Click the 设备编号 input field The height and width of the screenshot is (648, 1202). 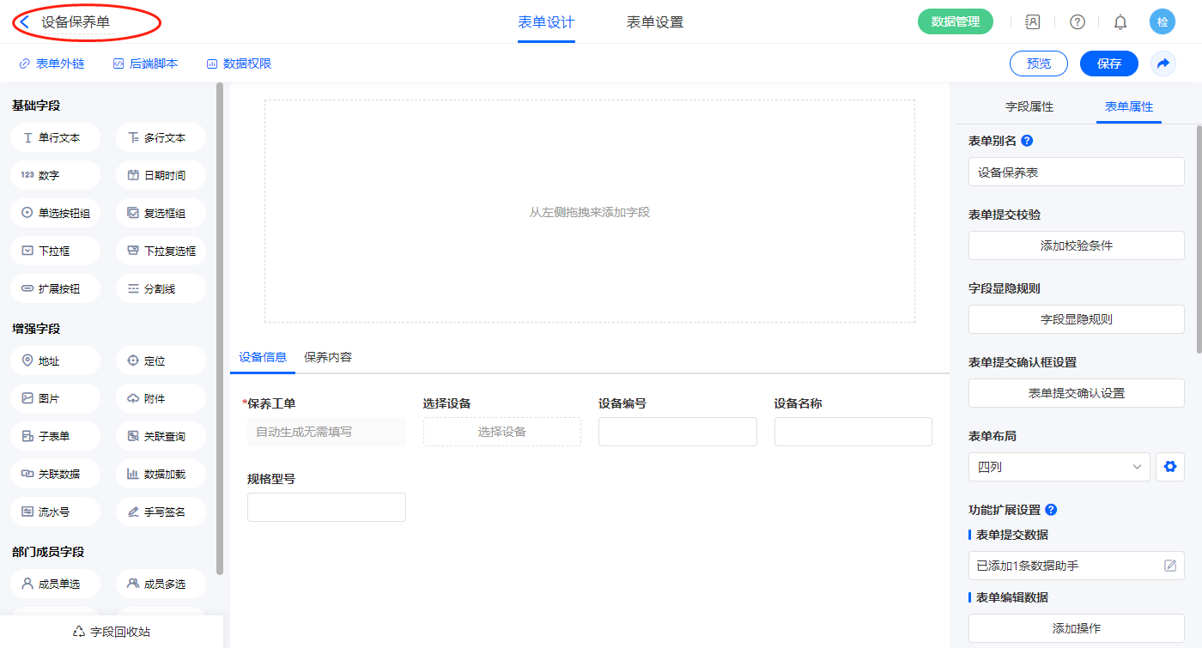coord(677,432)
